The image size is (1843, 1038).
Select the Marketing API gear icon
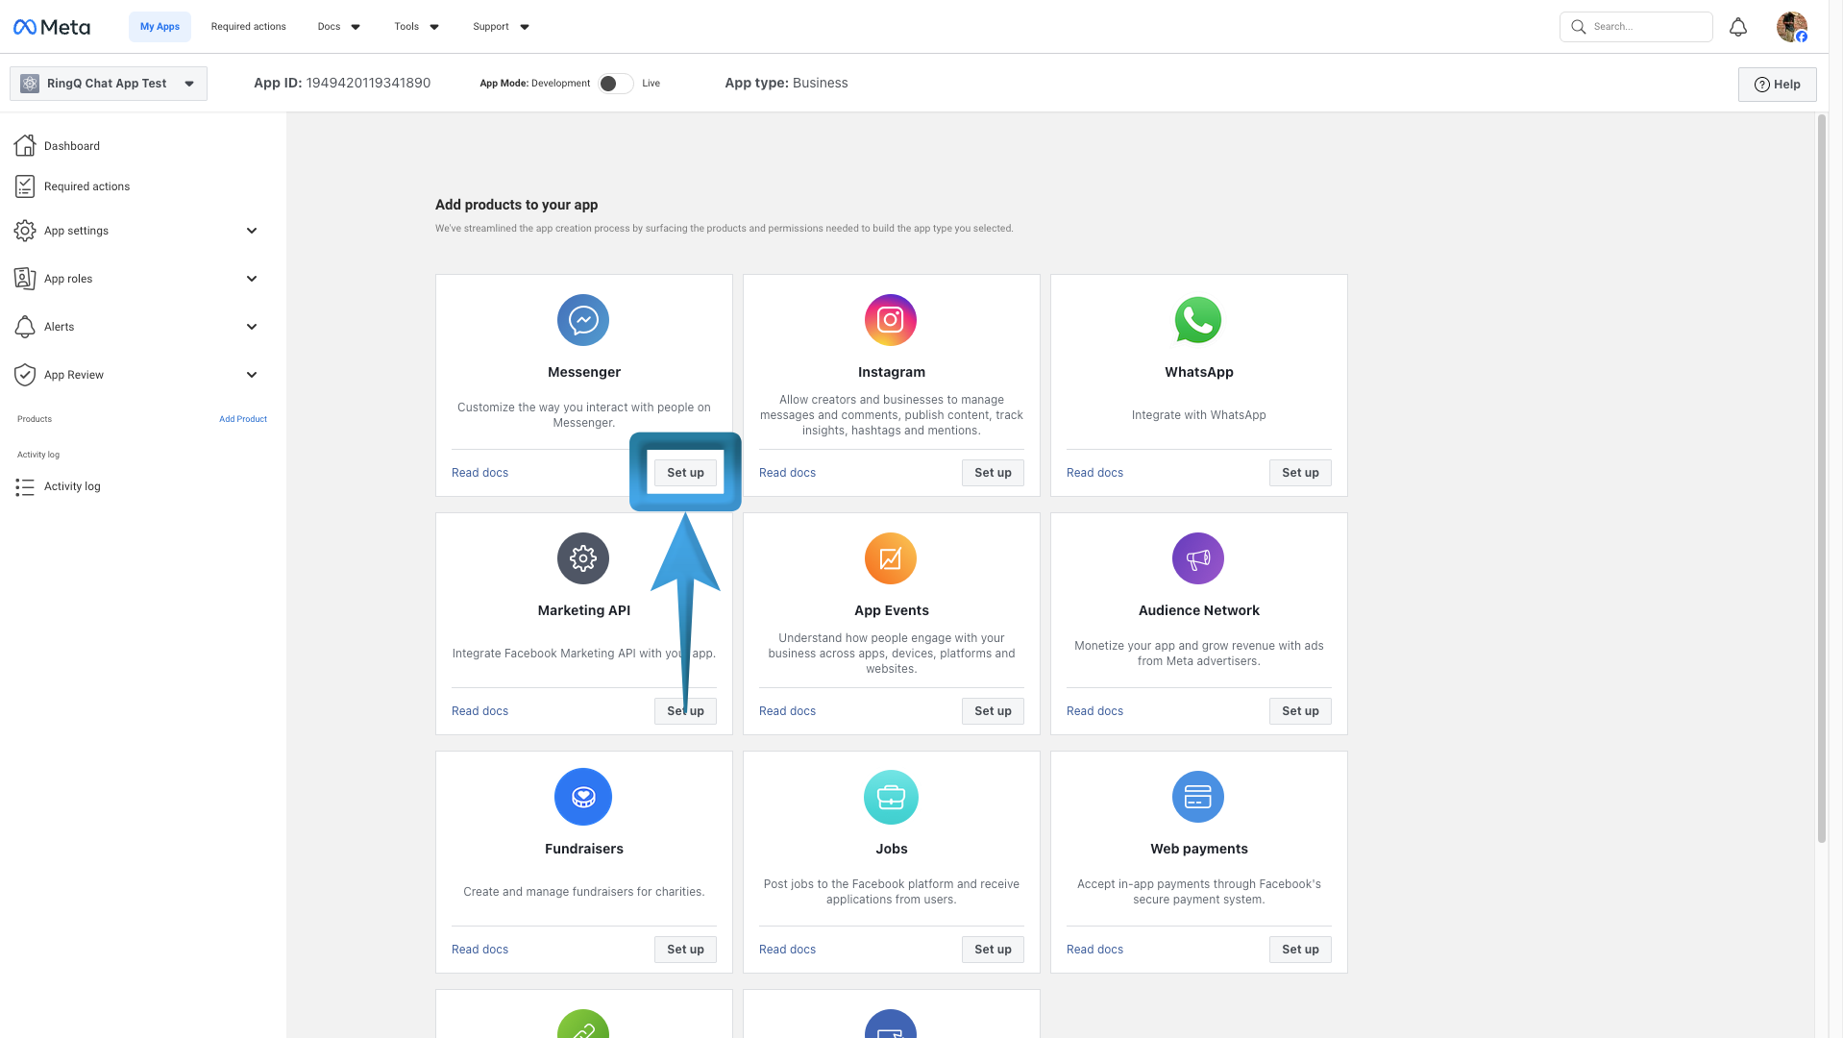(583, 558)
